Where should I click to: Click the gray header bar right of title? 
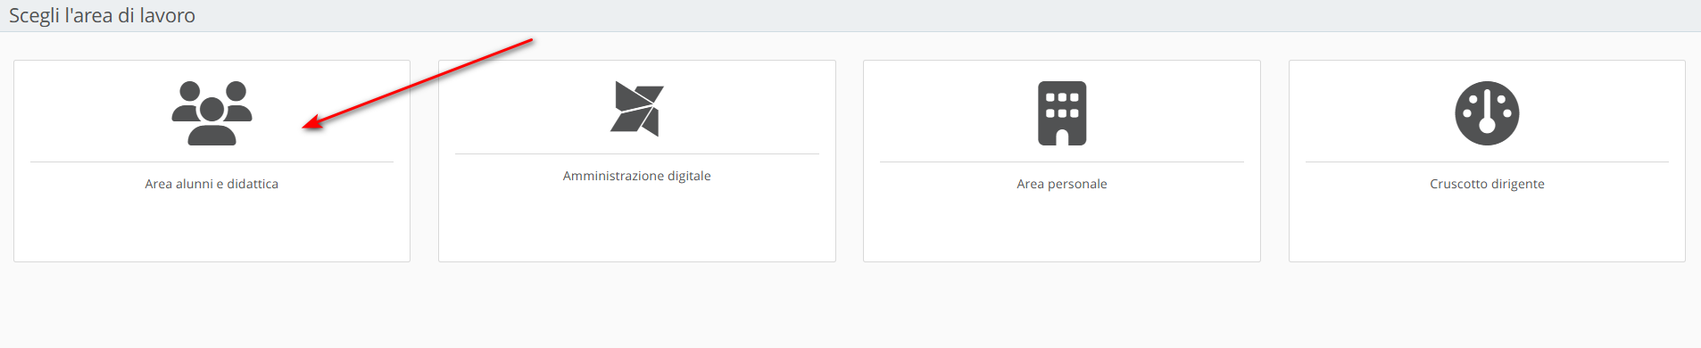pyautogui.click(x=946, y=15)
